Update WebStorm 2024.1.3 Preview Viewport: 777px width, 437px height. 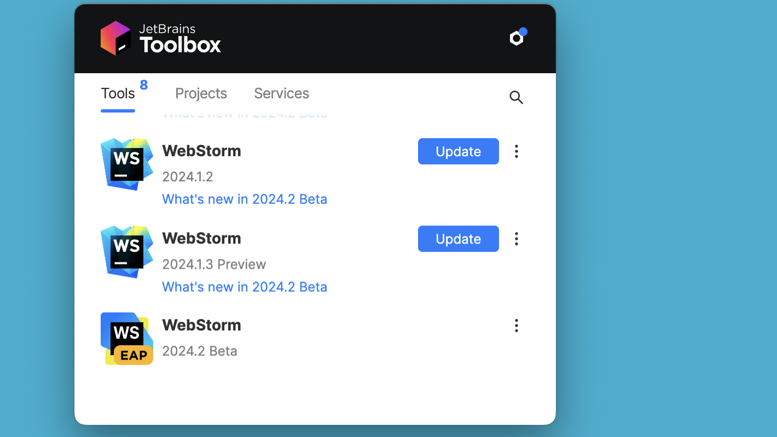tap(458, 239)
